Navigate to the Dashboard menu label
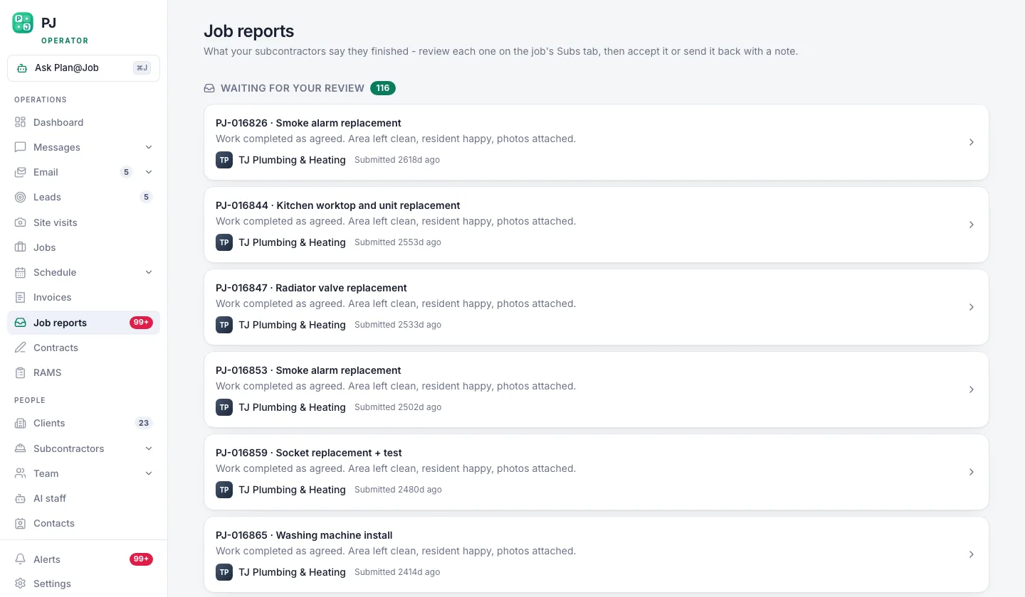1025x597 pixels. [x=58, y=122]
